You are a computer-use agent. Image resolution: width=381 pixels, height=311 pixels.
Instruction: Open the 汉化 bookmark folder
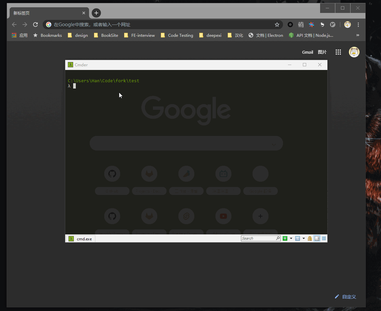point(235,35)
